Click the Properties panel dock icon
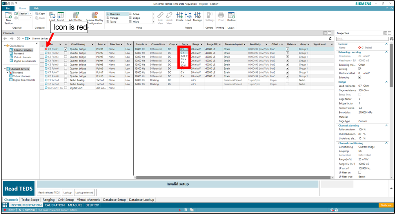 [385, 33]
